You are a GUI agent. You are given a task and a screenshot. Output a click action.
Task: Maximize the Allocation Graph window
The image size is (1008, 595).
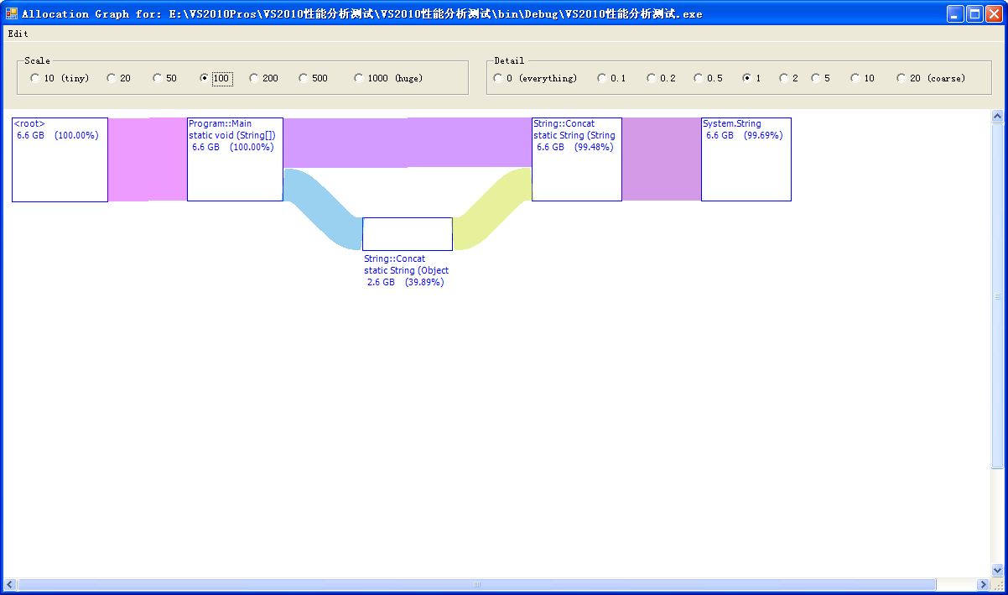pyautogui.click(x=975, y=13)
